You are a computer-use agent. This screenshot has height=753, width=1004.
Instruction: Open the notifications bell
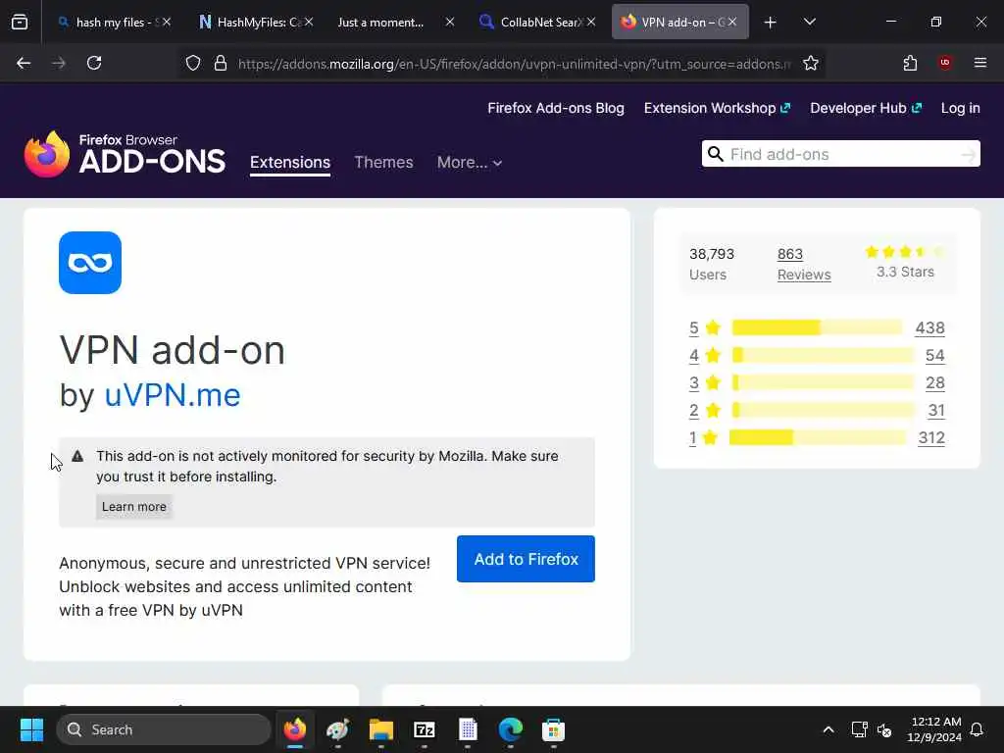pos(977,729)
